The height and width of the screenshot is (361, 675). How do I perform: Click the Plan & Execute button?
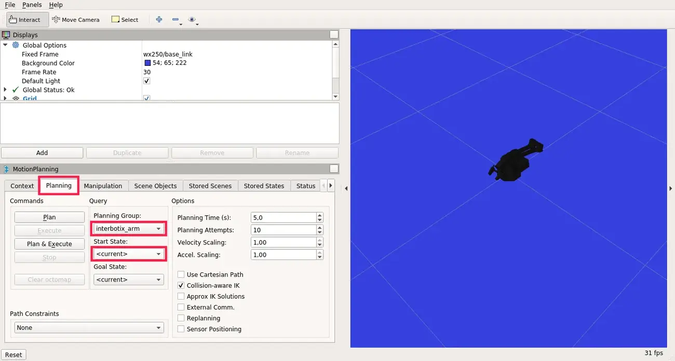pos(49,244)
